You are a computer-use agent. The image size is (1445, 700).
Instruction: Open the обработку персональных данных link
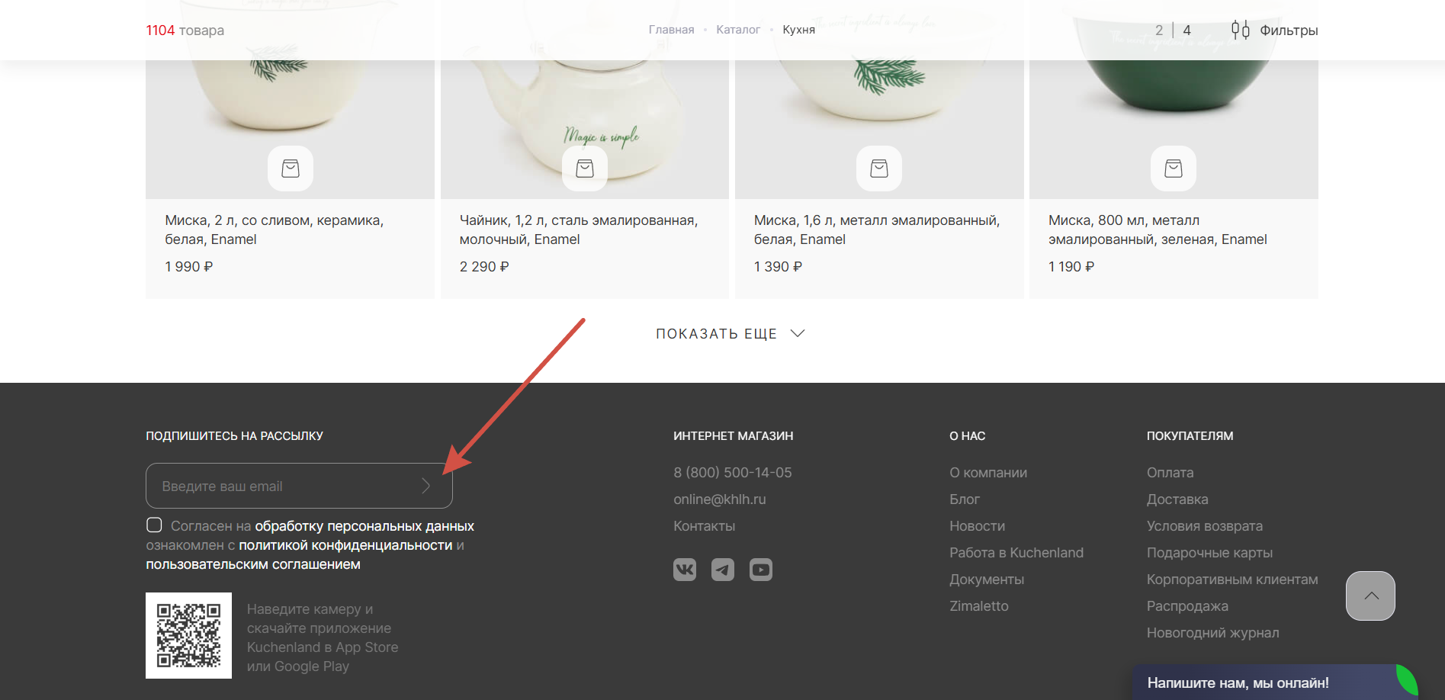[364, 526]
